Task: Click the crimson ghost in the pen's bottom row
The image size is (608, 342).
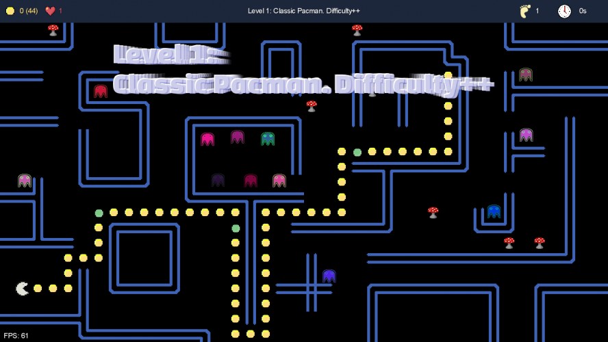Action: (251, 181)
